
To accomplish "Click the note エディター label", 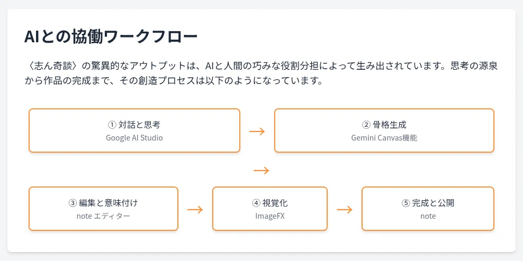I will click(103, 216).
